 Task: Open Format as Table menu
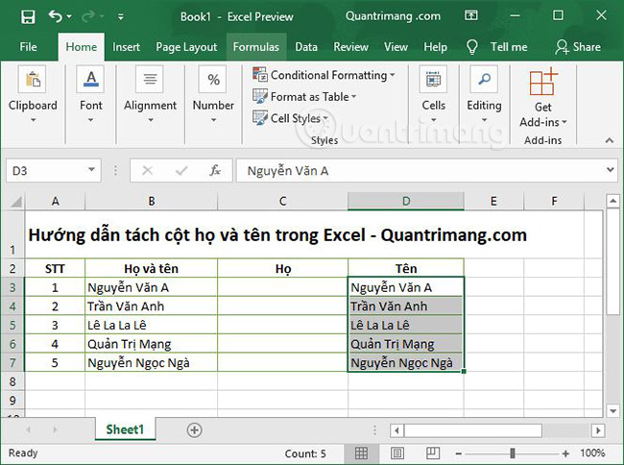[304, 96]
